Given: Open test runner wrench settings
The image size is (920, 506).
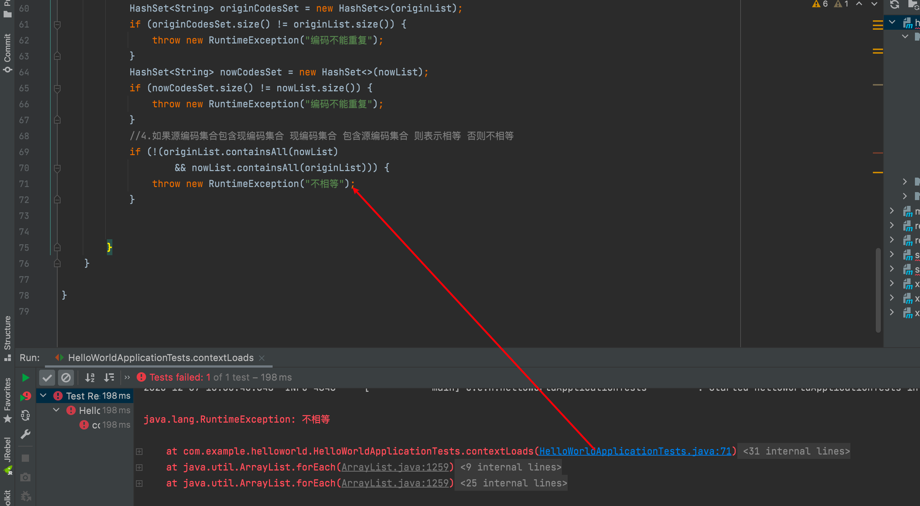Looking at the screenshot, I should (x=25, y=434).
